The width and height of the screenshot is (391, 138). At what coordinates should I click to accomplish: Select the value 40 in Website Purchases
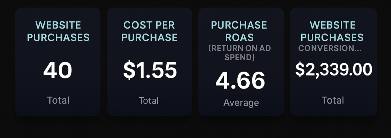click(58, 70)
